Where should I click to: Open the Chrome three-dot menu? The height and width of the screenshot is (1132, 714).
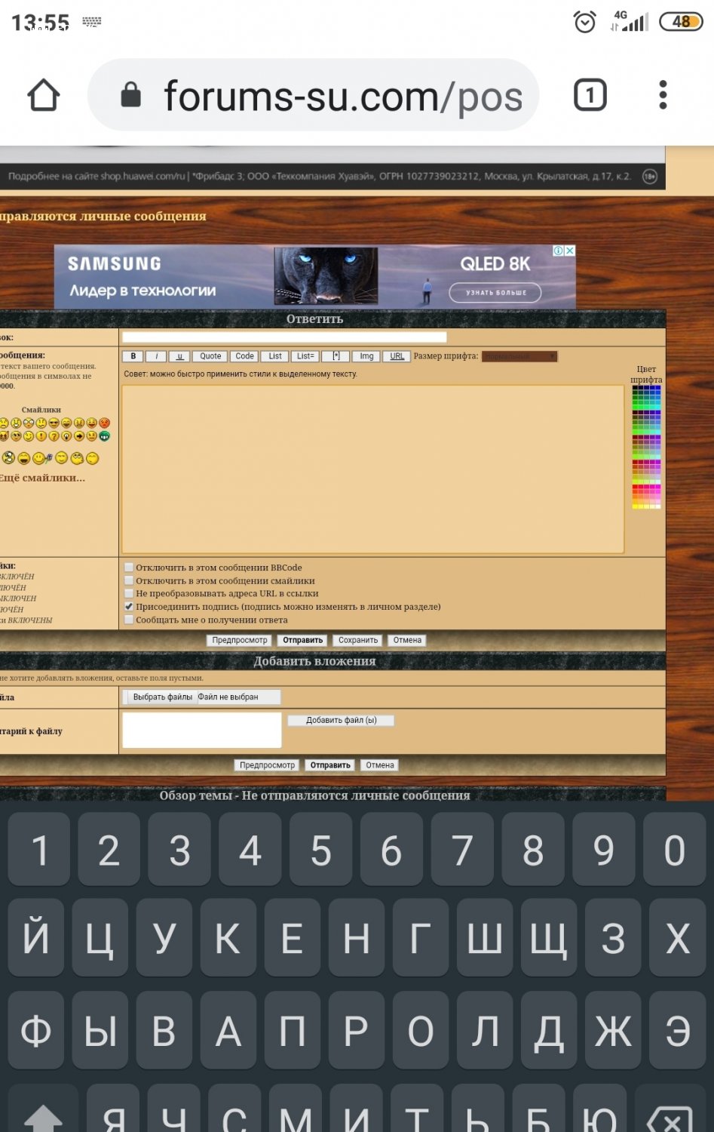click(663, 96)
